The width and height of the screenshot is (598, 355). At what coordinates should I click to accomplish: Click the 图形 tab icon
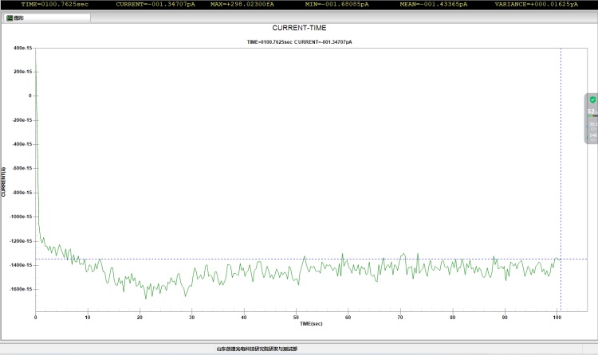click(10, 17)
